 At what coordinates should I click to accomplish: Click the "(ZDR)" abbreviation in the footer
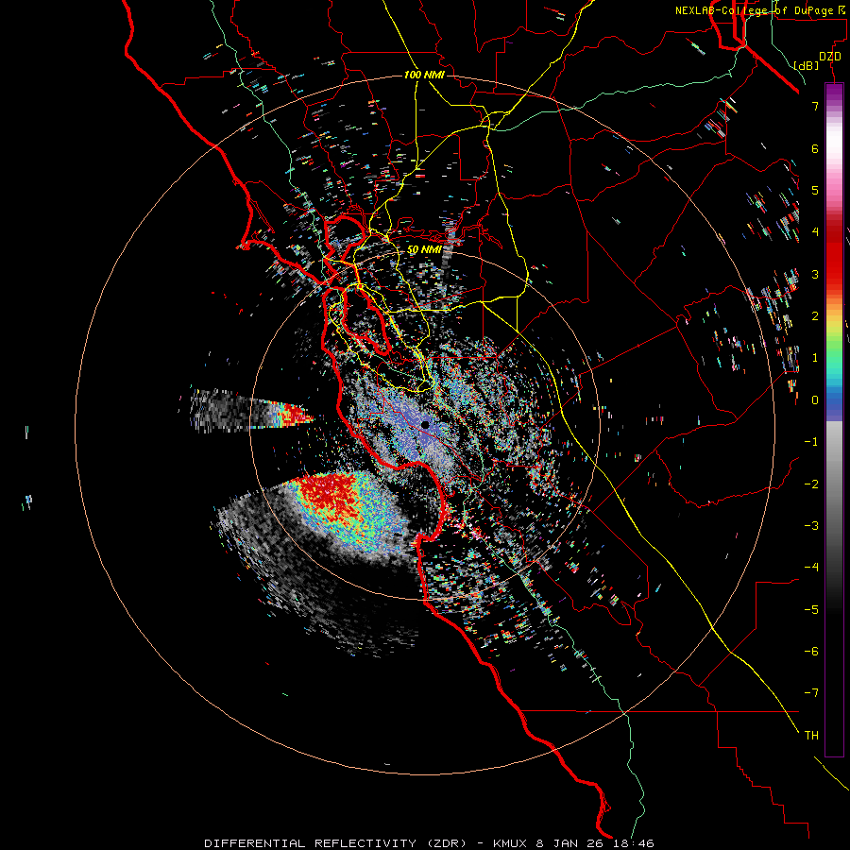click(447, 843)
